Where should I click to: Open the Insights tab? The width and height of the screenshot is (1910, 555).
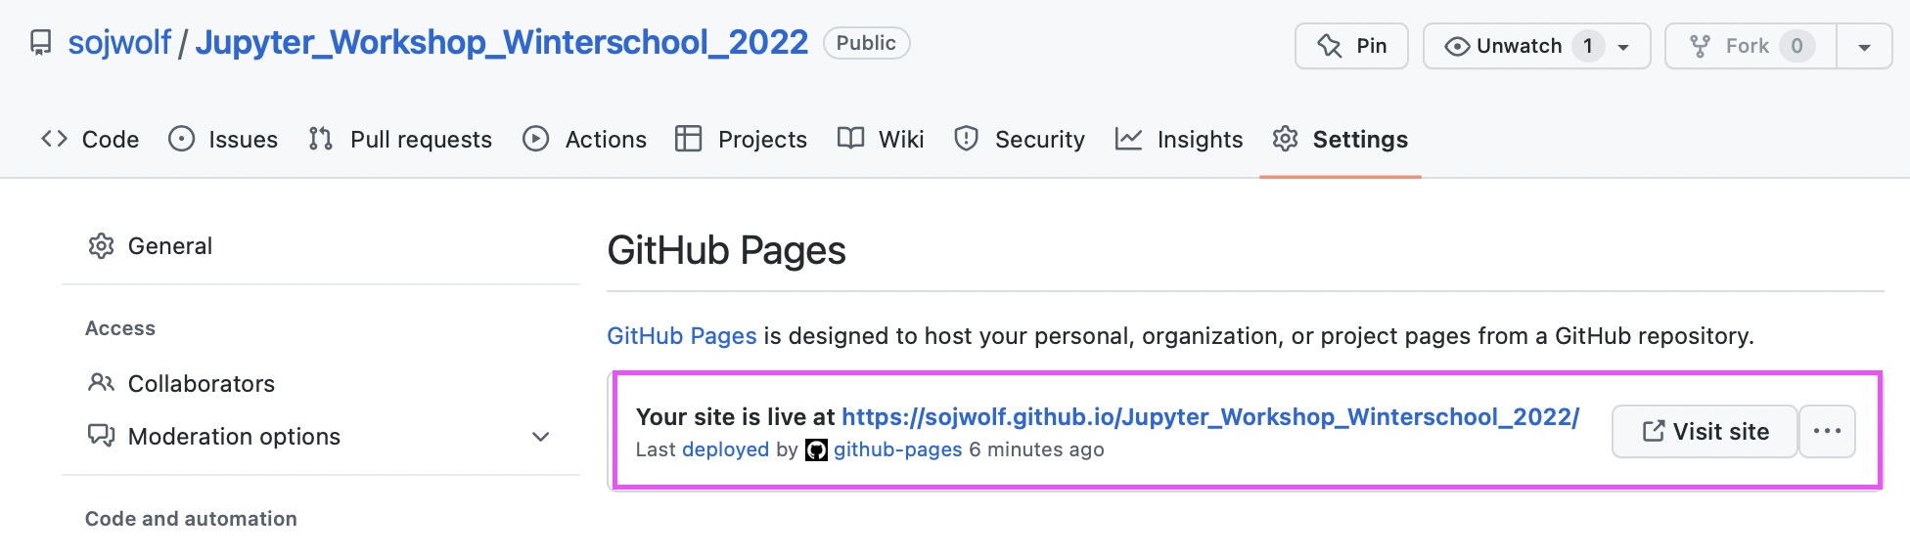coord(1178,139)
